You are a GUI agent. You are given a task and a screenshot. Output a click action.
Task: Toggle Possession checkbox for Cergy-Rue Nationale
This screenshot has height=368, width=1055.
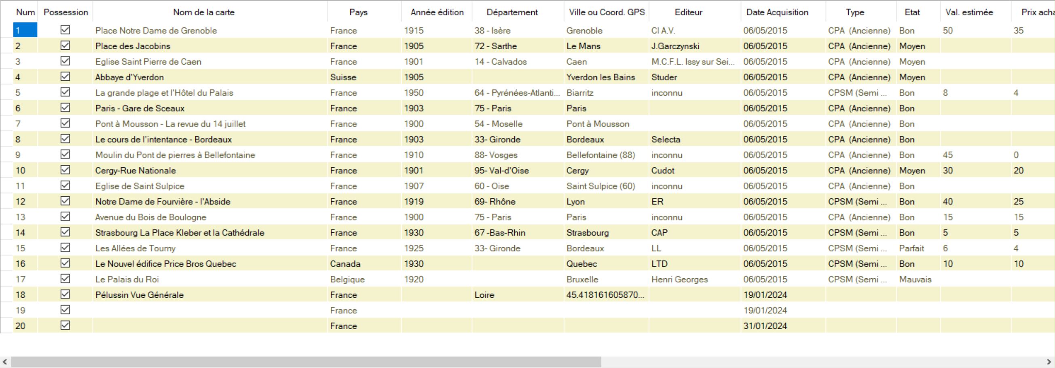65,170
